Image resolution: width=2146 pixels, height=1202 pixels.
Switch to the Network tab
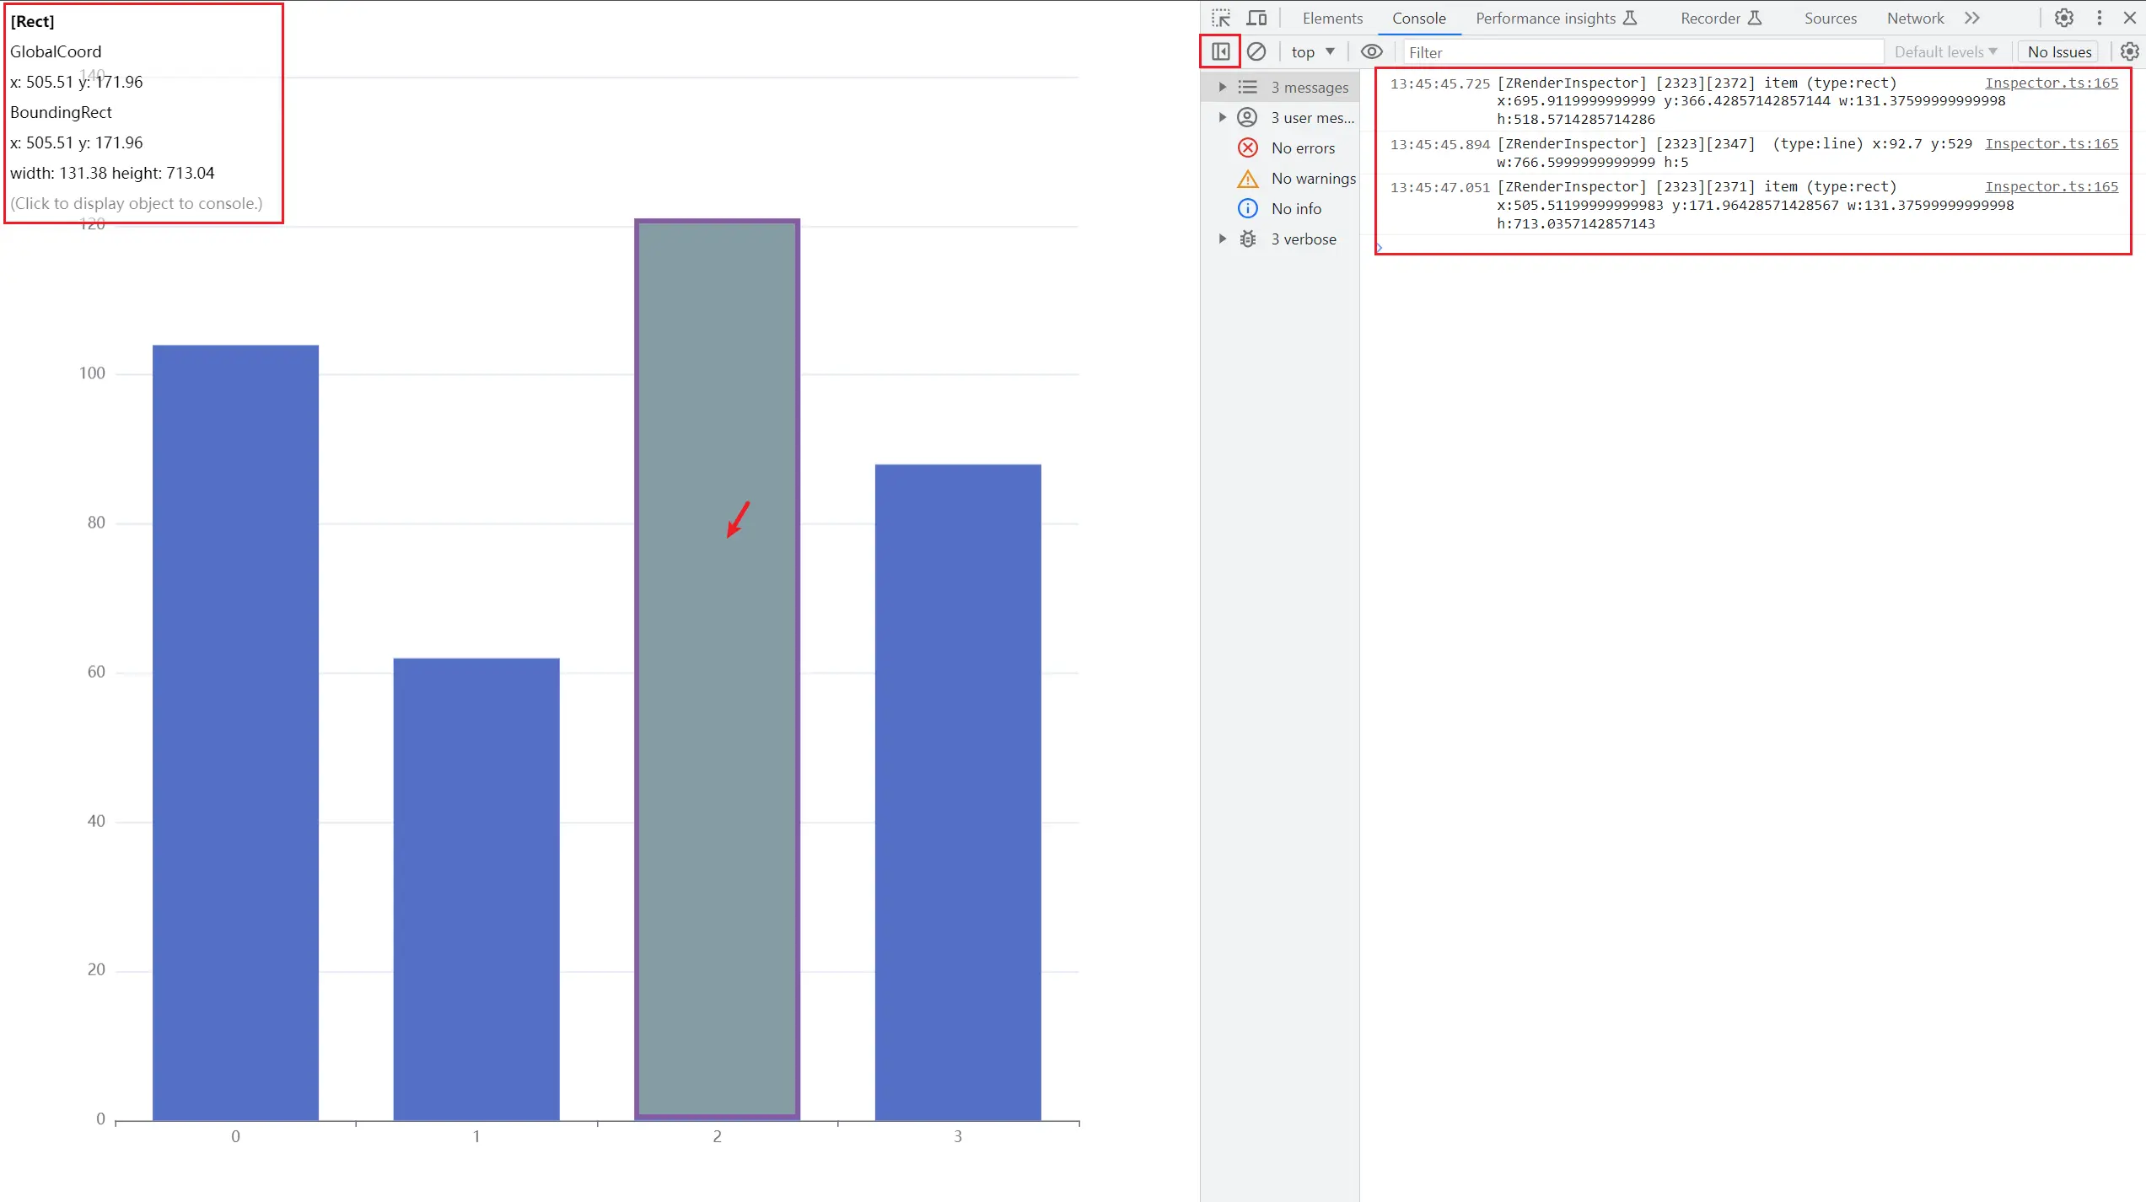click(1915, 19)
